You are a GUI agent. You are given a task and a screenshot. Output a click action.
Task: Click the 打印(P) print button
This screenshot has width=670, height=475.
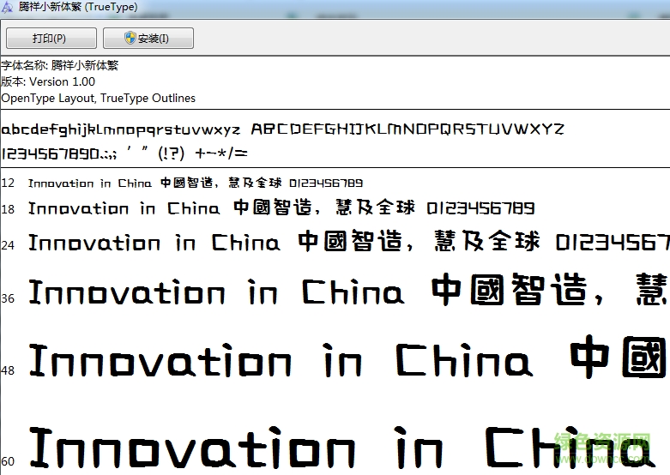click(51, 39)
